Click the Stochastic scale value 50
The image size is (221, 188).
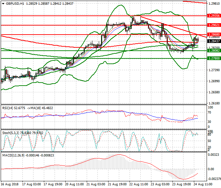click(209, 141)
